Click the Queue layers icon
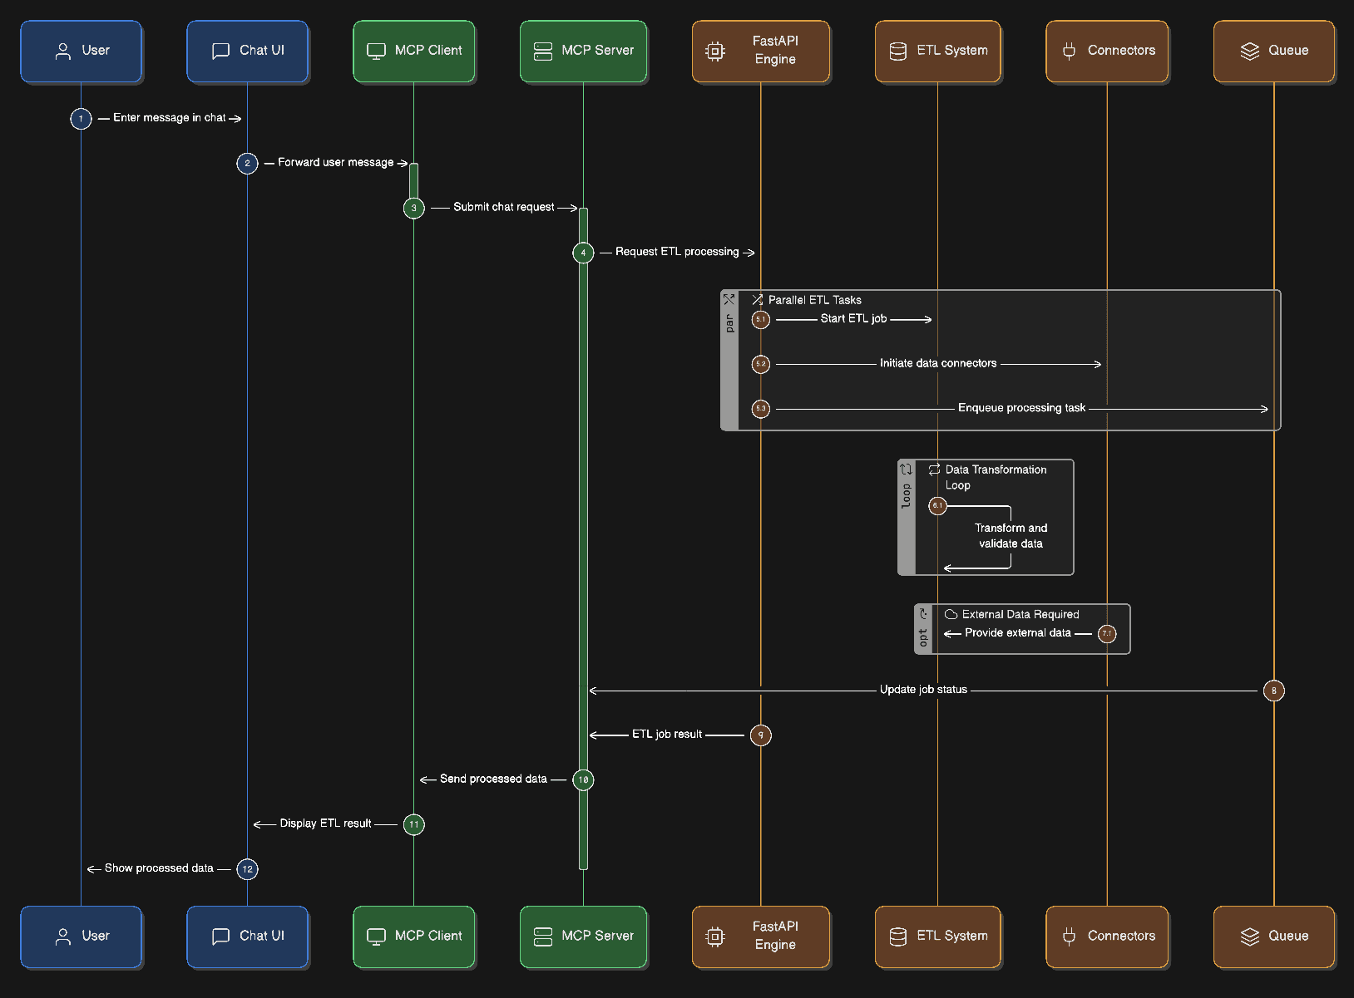 (1250, 51)
